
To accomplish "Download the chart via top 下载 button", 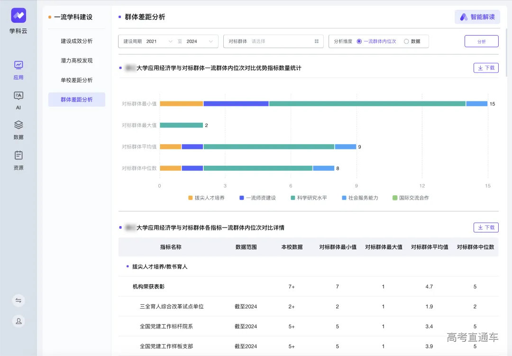I will click(x=485, y=68).
